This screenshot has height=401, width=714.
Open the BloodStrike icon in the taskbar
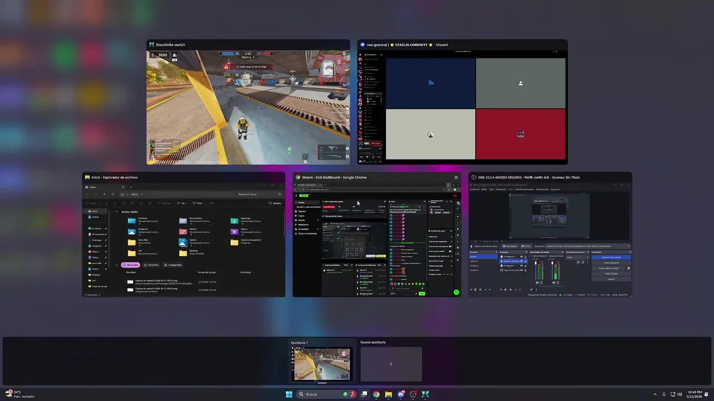pos(426,394)
